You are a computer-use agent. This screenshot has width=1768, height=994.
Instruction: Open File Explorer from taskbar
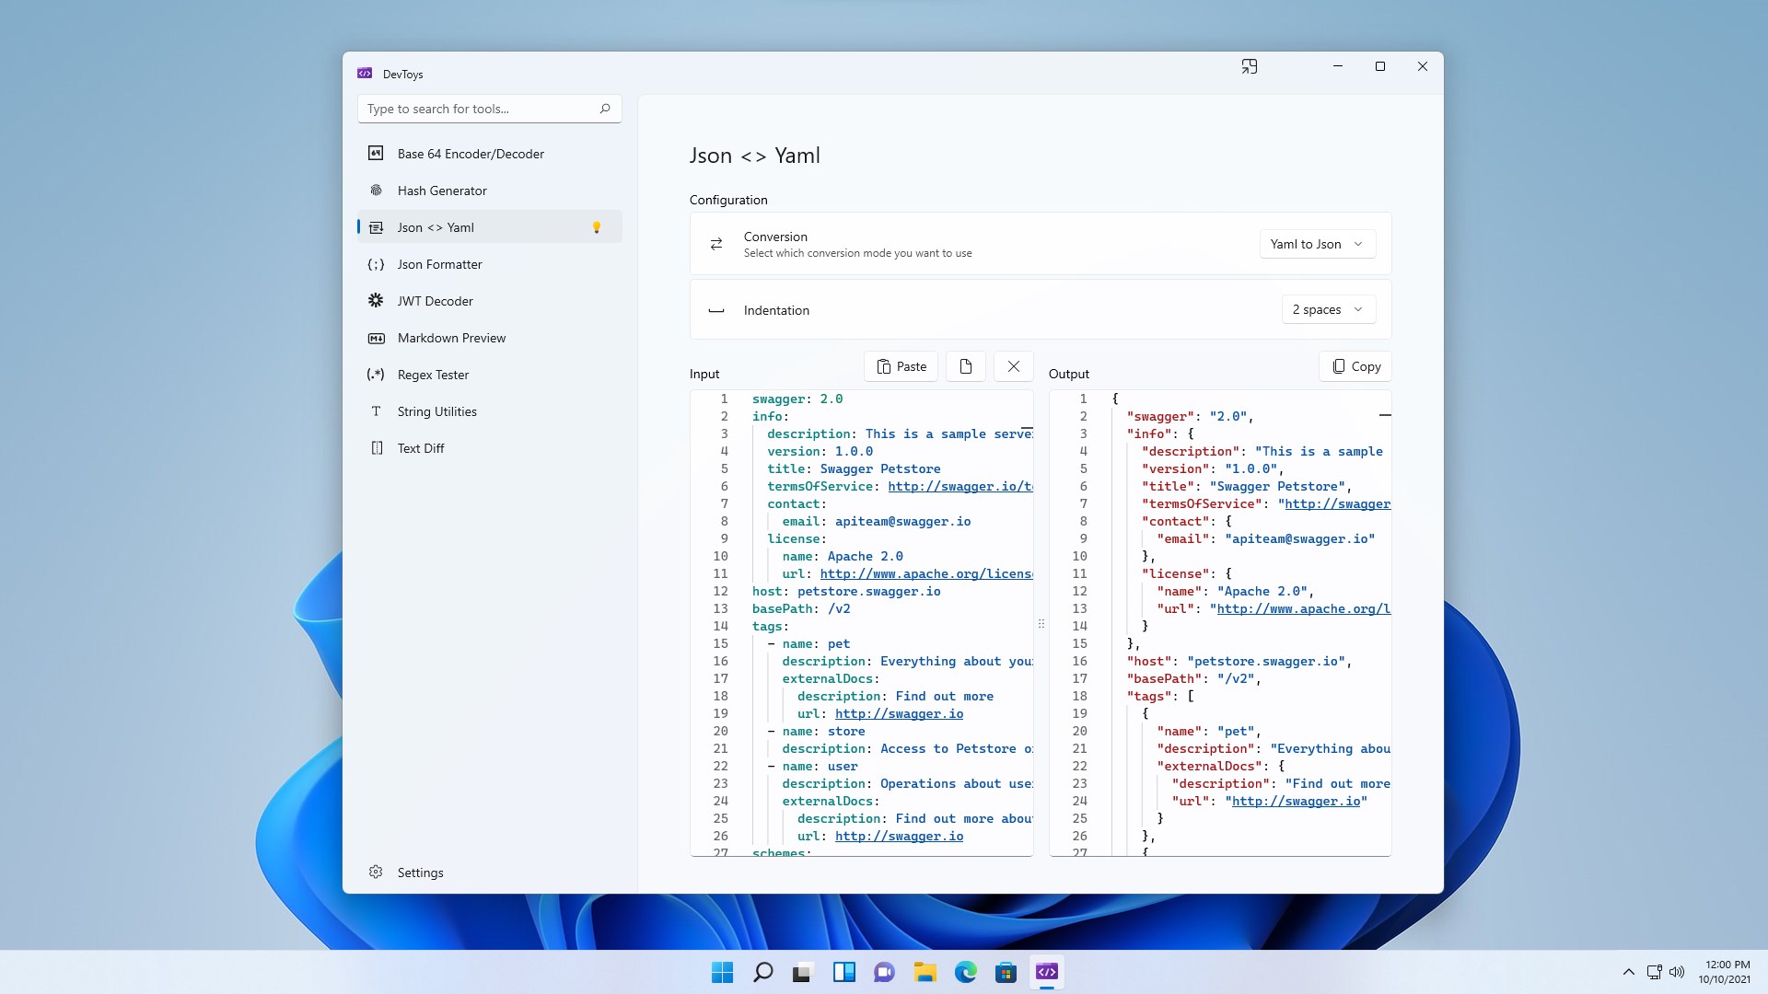tap(925, 972)
